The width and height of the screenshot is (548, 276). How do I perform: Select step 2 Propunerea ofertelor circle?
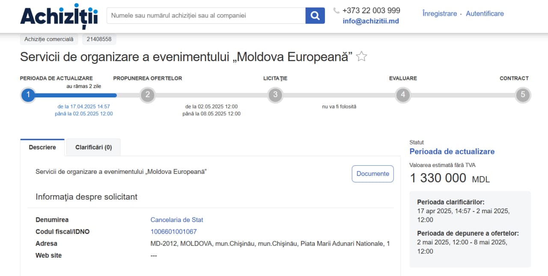pos(147,95)
